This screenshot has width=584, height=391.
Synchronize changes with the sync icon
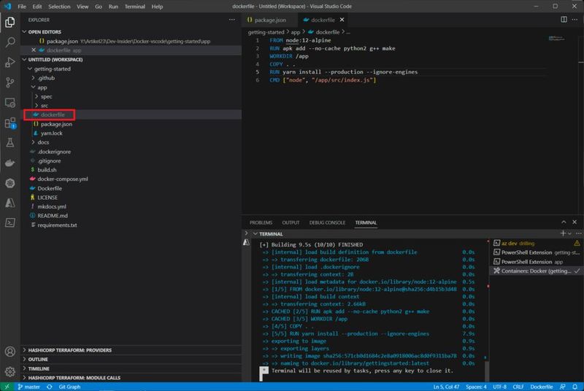click(x=49, y=387)
